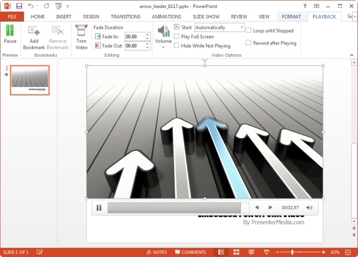This screenshot has width=358, height=257.
Task: Switch to Slide Sorter view
Action: pos(236,252)
